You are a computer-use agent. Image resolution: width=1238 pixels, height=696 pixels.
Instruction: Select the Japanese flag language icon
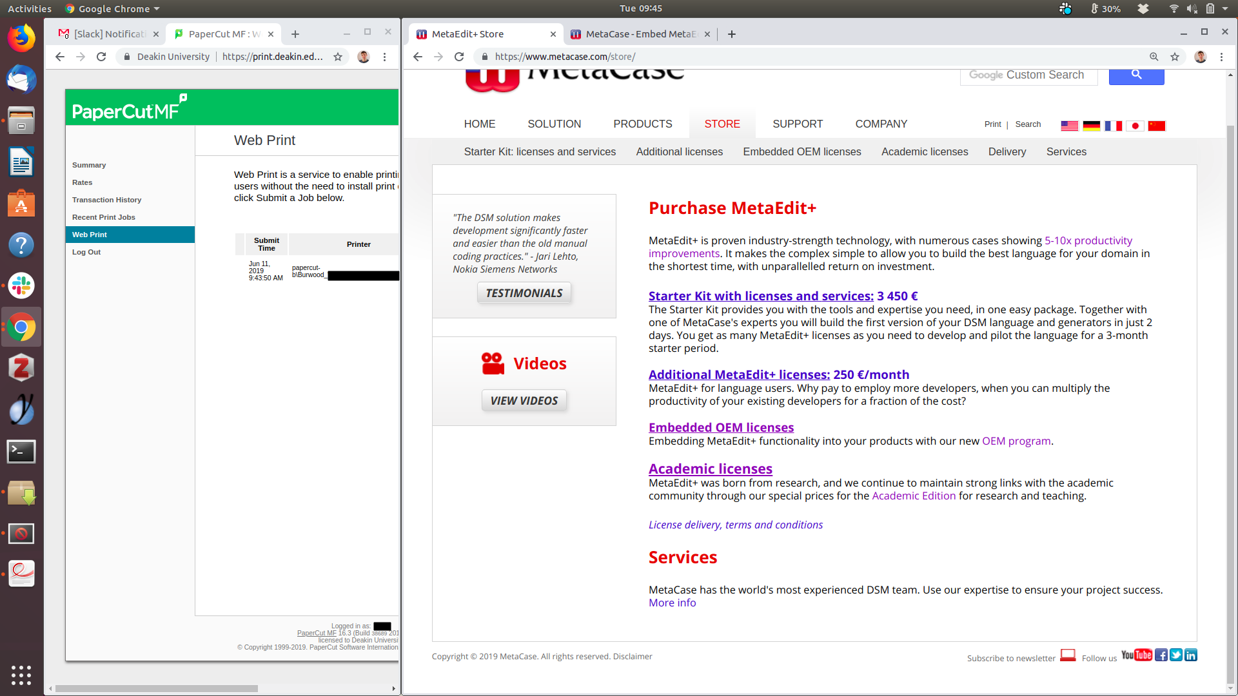click(x=1135, y=126)
